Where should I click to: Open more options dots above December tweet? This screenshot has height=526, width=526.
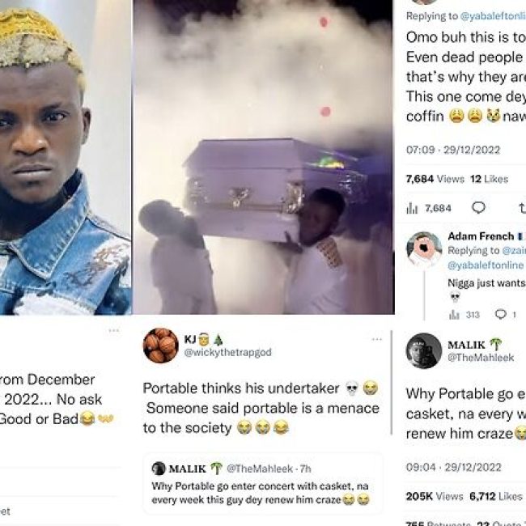[x=114, y=331]
